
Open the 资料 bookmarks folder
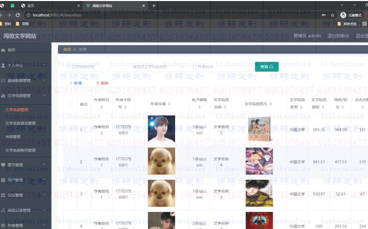6,24
